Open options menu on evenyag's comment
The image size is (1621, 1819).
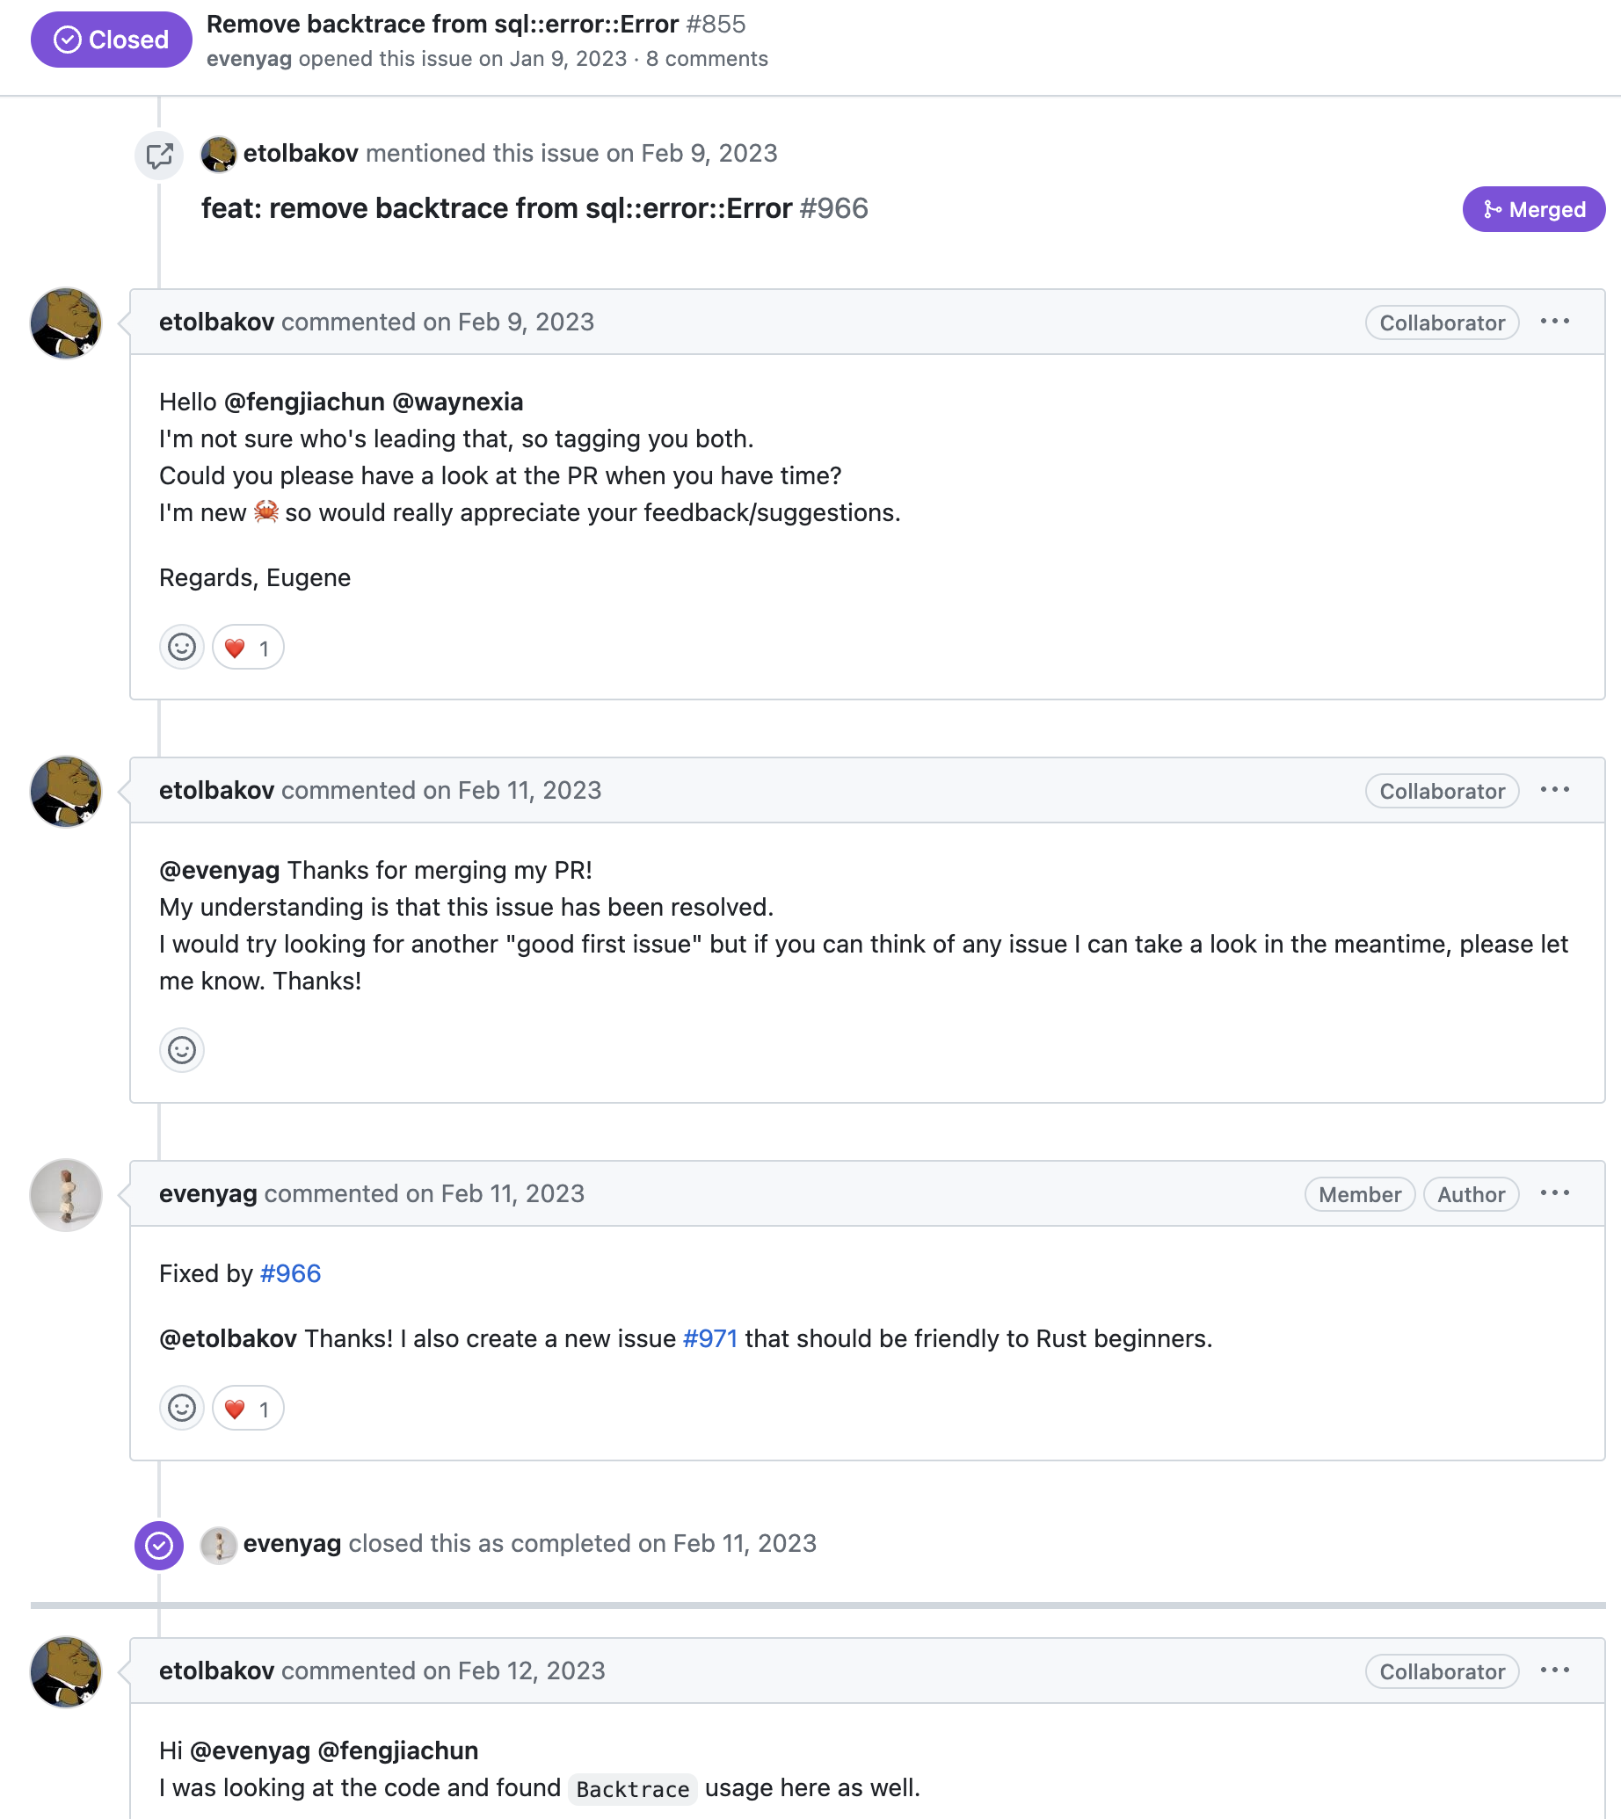[x=1554, y=1194]
